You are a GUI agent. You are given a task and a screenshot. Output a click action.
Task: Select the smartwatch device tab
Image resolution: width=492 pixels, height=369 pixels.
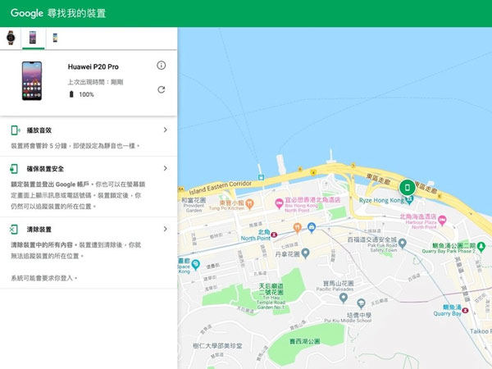coord(11,38)
